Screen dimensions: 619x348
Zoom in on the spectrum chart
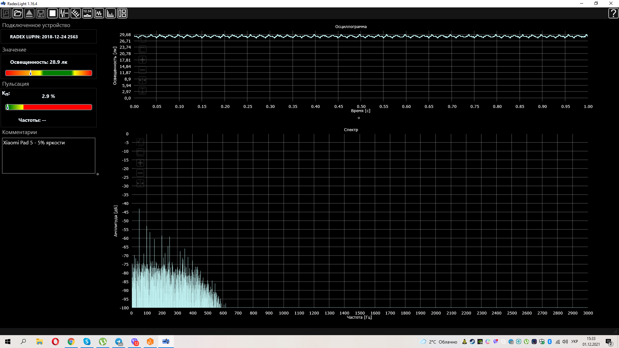[140, 163]
